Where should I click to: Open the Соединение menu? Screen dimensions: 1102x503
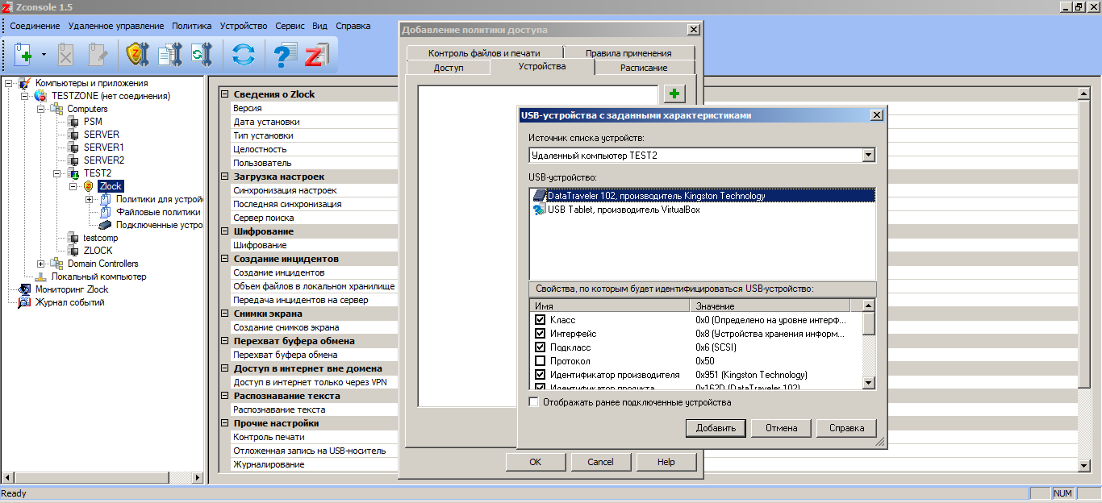coord(35,26)
